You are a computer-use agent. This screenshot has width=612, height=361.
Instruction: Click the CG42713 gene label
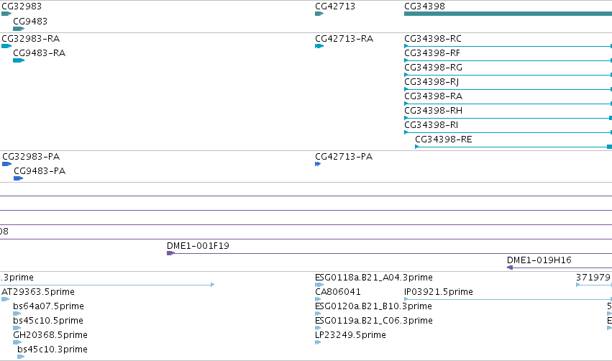click(335, 6)
